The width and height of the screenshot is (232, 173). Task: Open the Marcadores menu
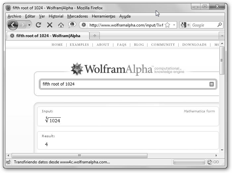pos(78,16)
